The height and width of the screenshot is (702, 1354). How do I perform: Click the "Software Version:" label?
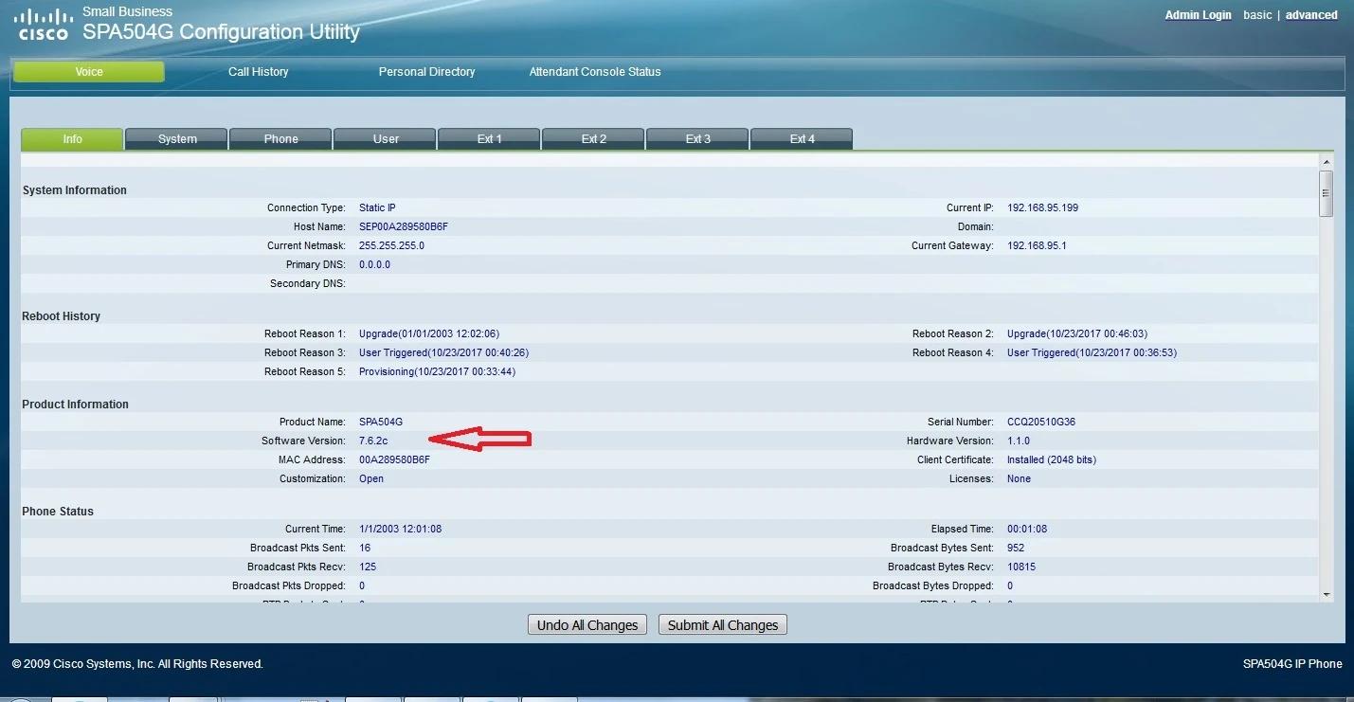pyautogui.click(x=303, y=441)
